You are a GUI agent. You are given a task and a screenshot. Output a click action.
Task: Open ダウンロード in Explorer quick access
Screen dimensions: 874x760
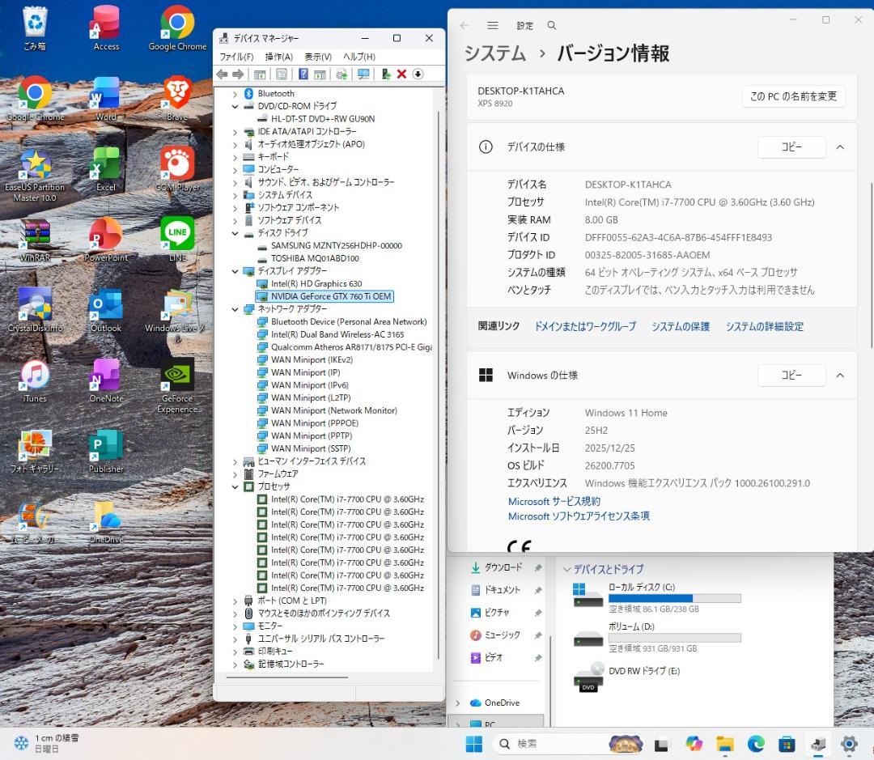pyautogui.click(x=503, y=567)
